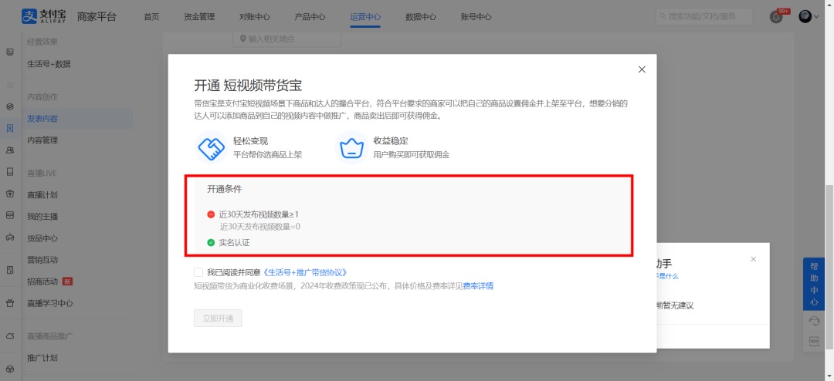Screen dimensions: 834x381
Task: Click the NEW icon below the headset
Action: pyautogui.click(x=814, y=342)
